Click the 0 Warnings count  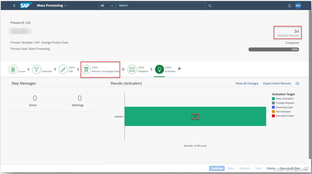[x=80, y=98]
